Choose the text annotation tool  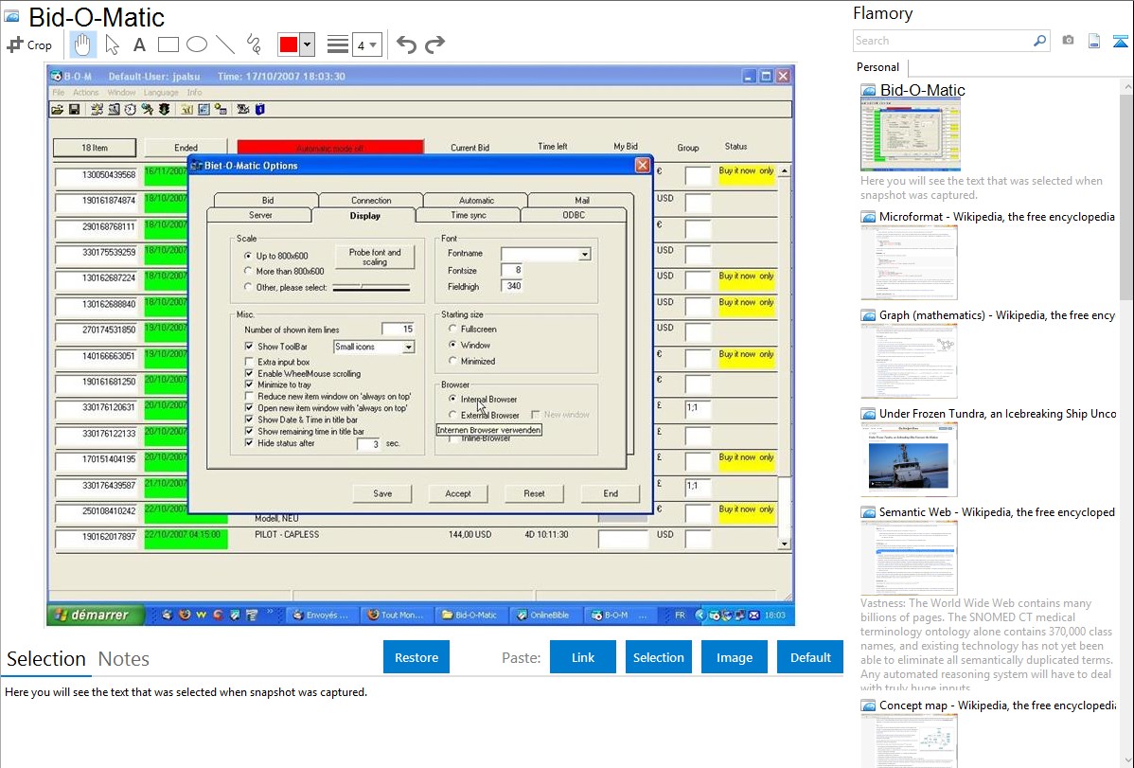139,45
